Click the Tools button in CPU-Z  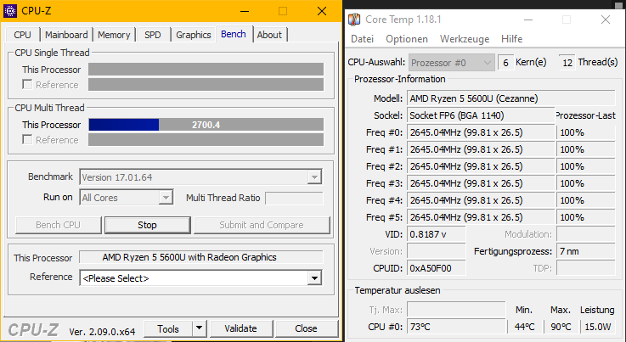click(168, 328)
